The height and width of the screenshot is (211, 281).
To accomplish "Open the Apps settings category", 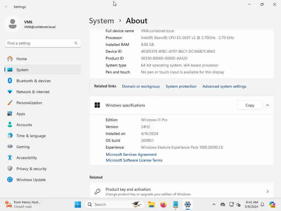I will pos(43,114).
